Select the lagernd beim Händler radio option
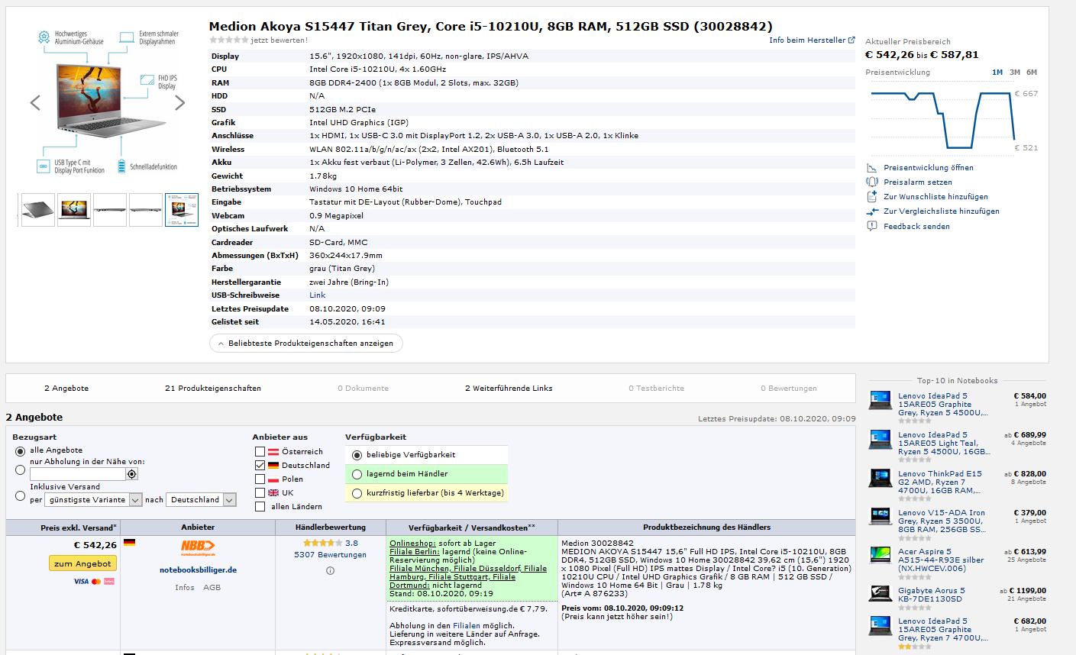This screenshot has height=655, width=1076. pos(357,474)
